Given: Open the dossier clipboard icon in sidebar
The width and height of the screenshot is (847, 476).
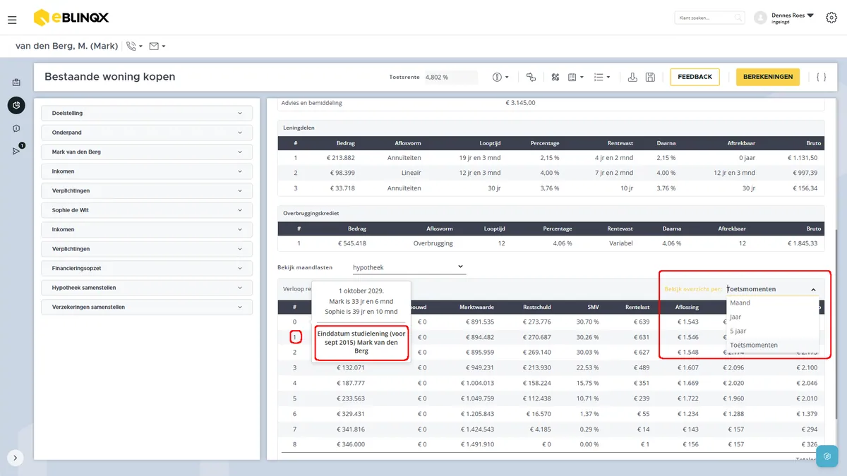Looking at the screenshot, I should [x=16, y=83].
